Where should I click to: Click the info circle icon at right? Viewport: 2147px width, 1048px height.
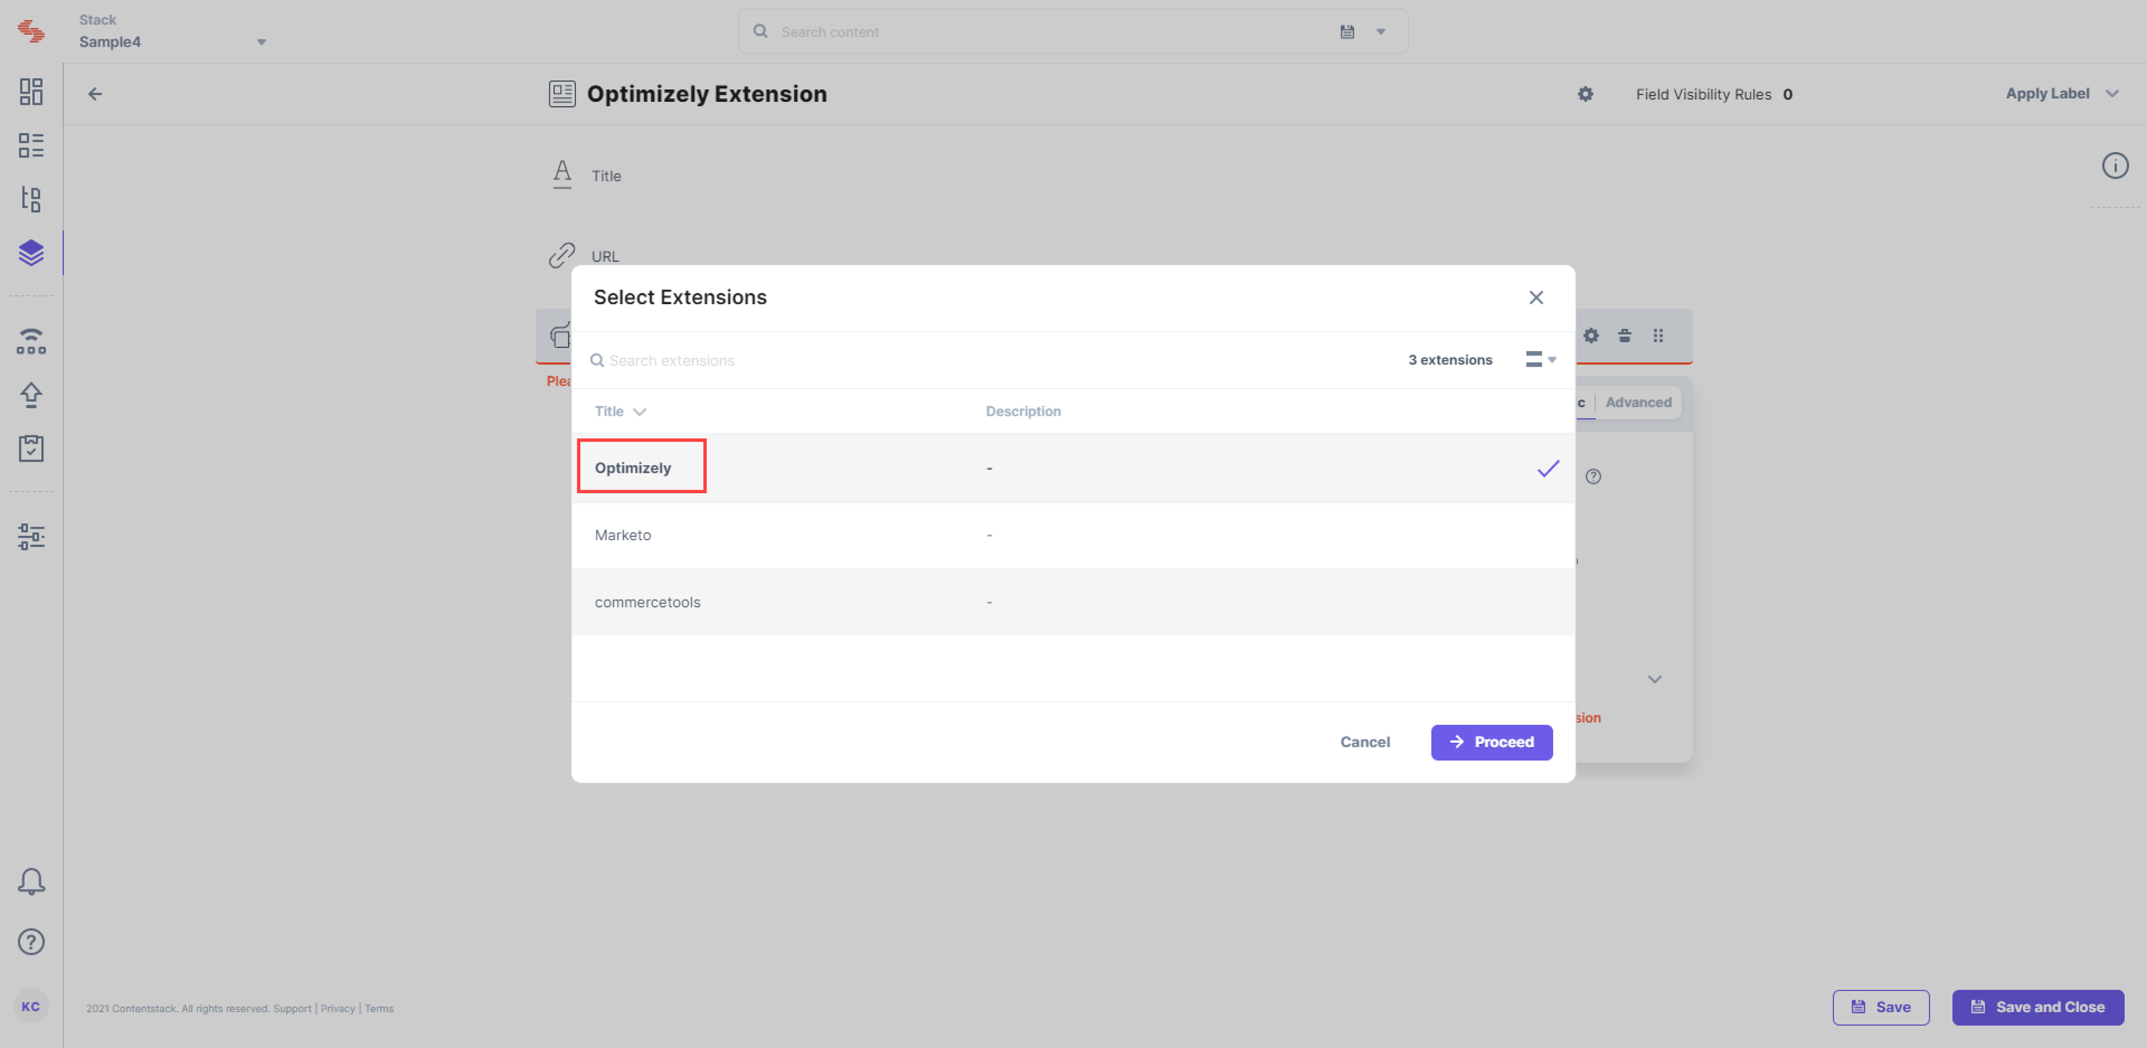pyautogui.click(x=2115, y=165)
